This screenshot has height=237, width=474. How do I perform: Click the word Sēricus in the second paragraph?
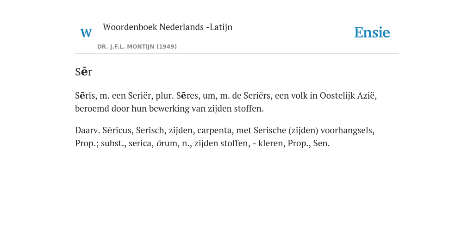pos(118,131)
